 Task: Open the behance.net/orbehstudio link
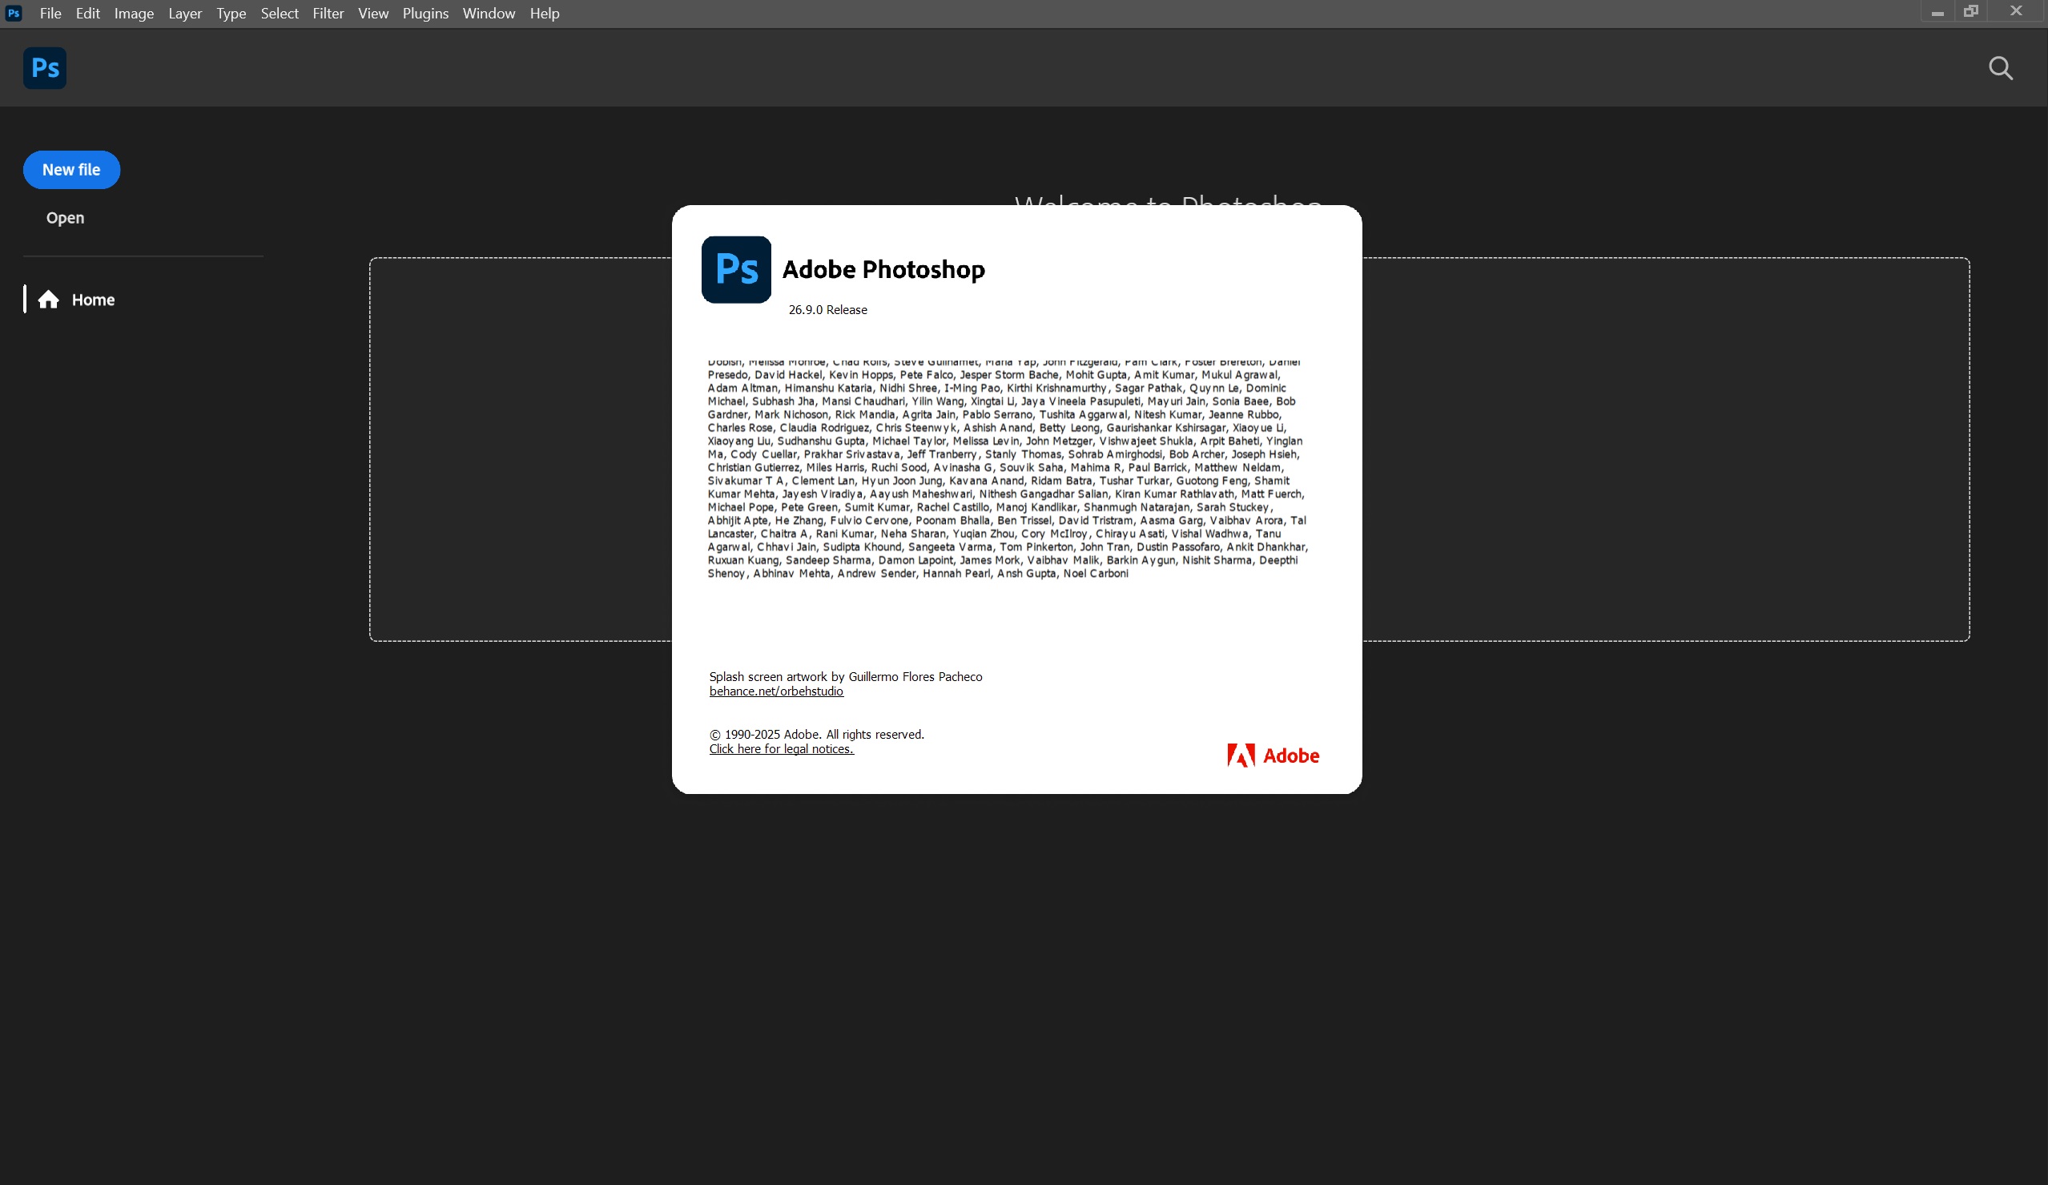pos(776,691)
